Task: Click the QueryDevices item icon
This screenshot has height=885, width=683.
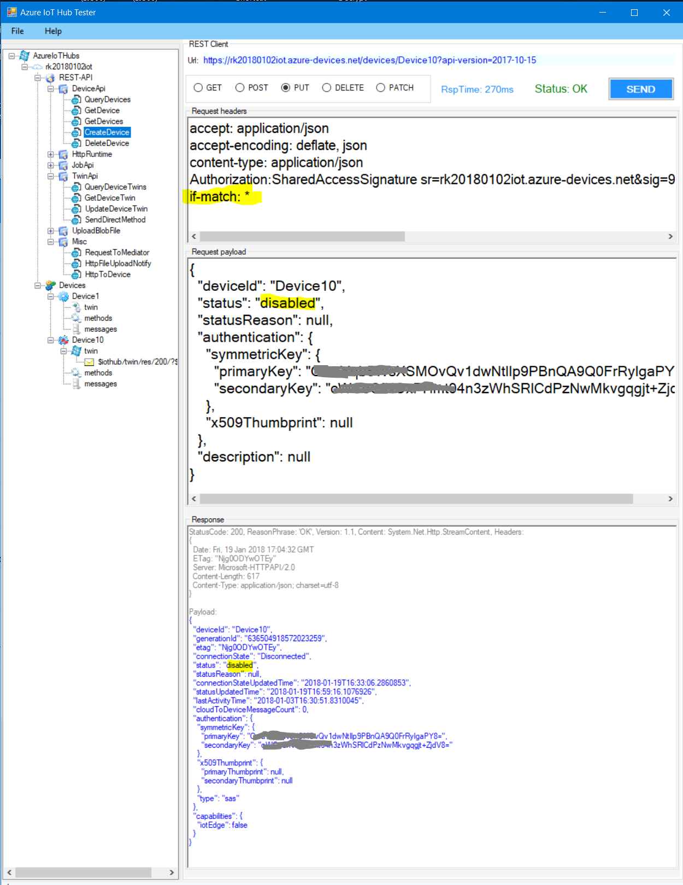Action: coord(76,99)
